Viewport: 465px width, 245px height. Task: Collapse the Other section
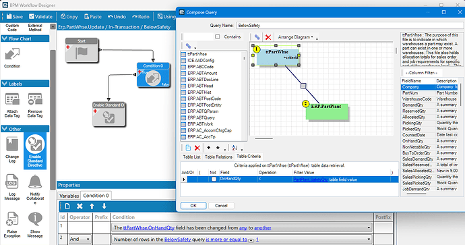[4, 129]
